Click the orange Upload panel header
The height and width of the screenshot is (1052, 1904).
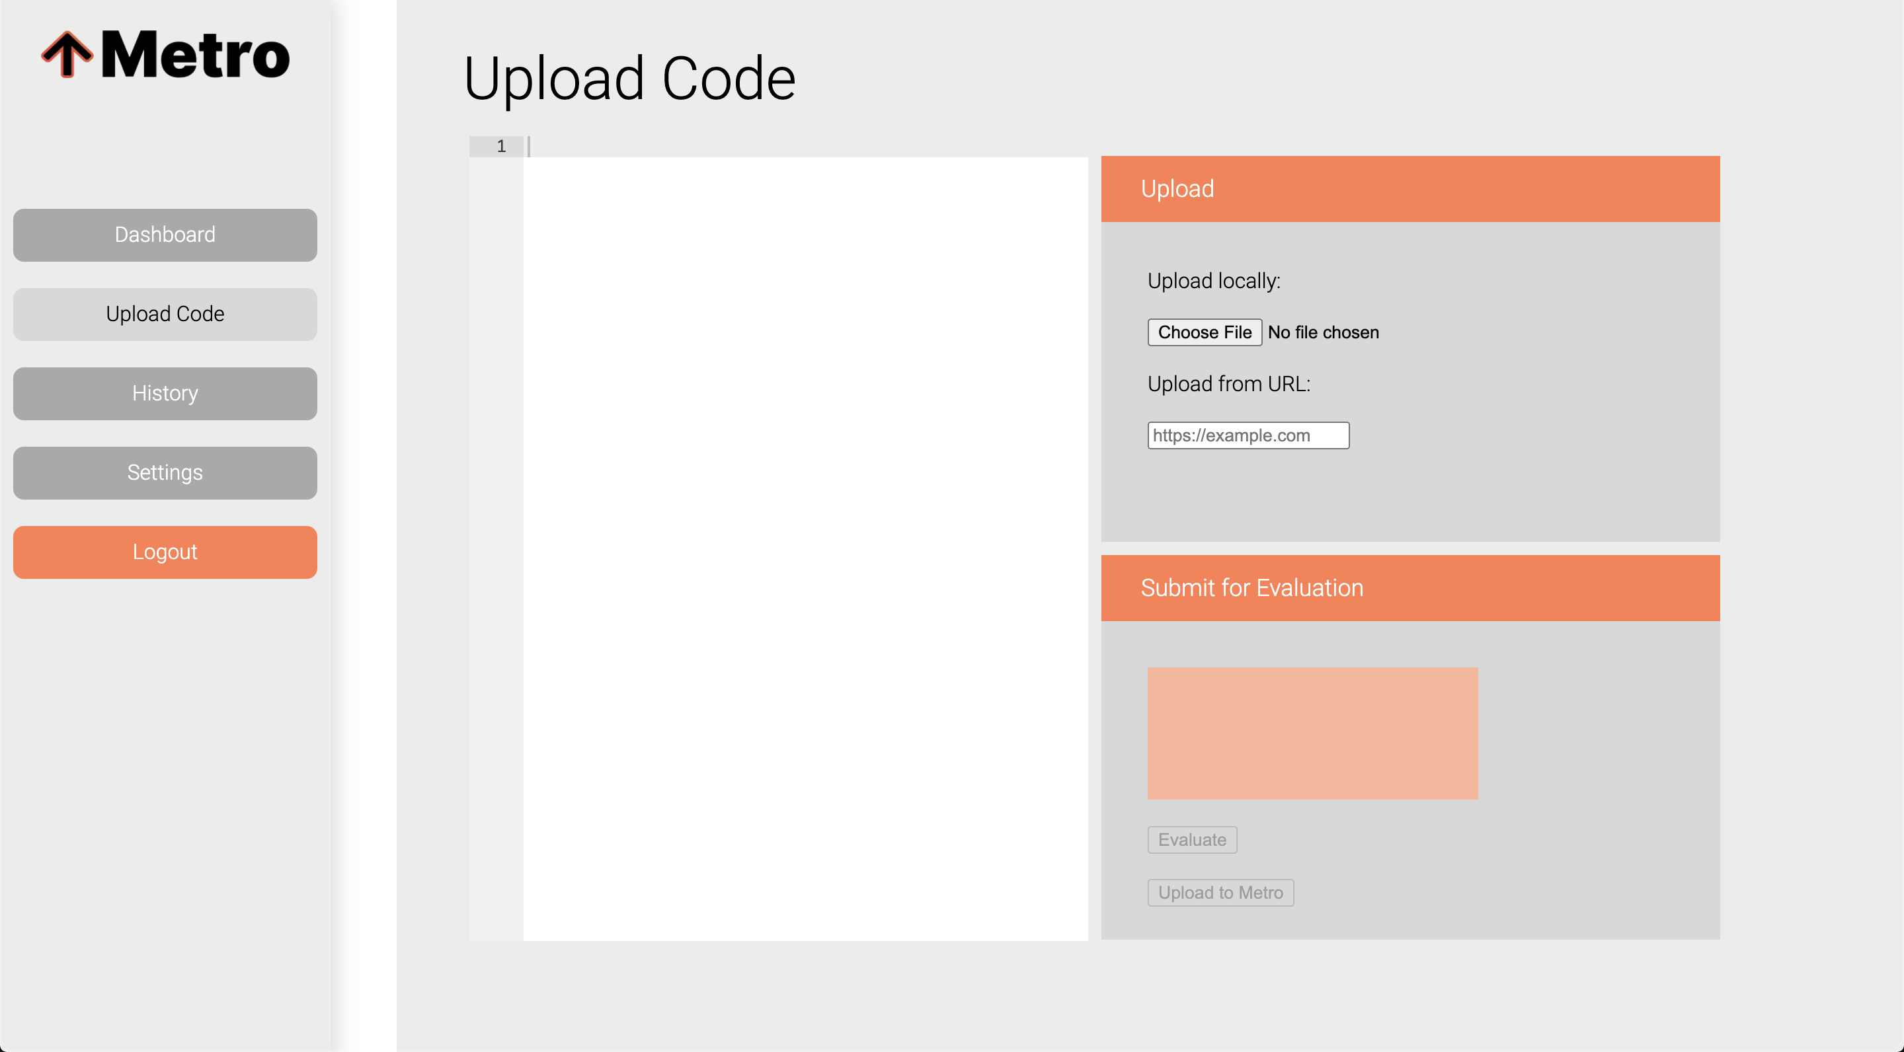[x=1409, y=189]
